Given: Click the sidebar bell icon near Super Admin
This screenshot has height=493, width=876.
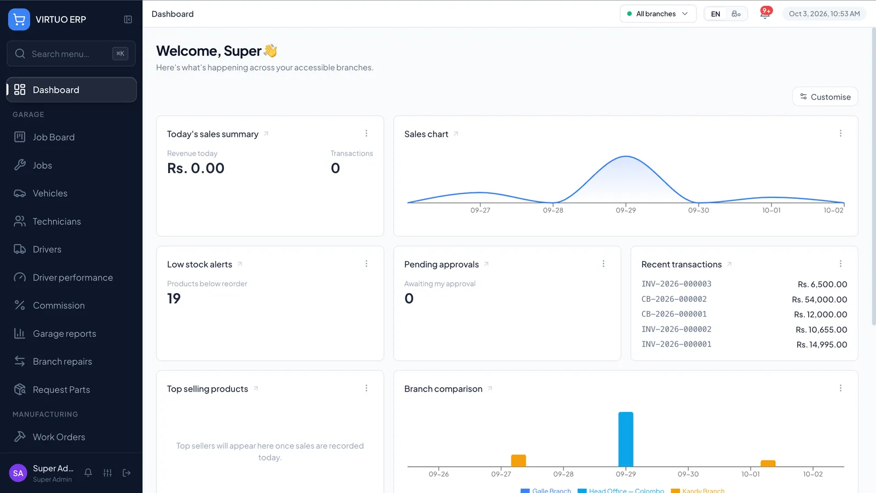Looking at the screenshot, I should click(x=88, y=473).
